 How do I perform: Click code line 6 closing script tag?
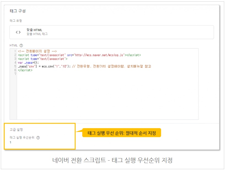tap(25, 70)
